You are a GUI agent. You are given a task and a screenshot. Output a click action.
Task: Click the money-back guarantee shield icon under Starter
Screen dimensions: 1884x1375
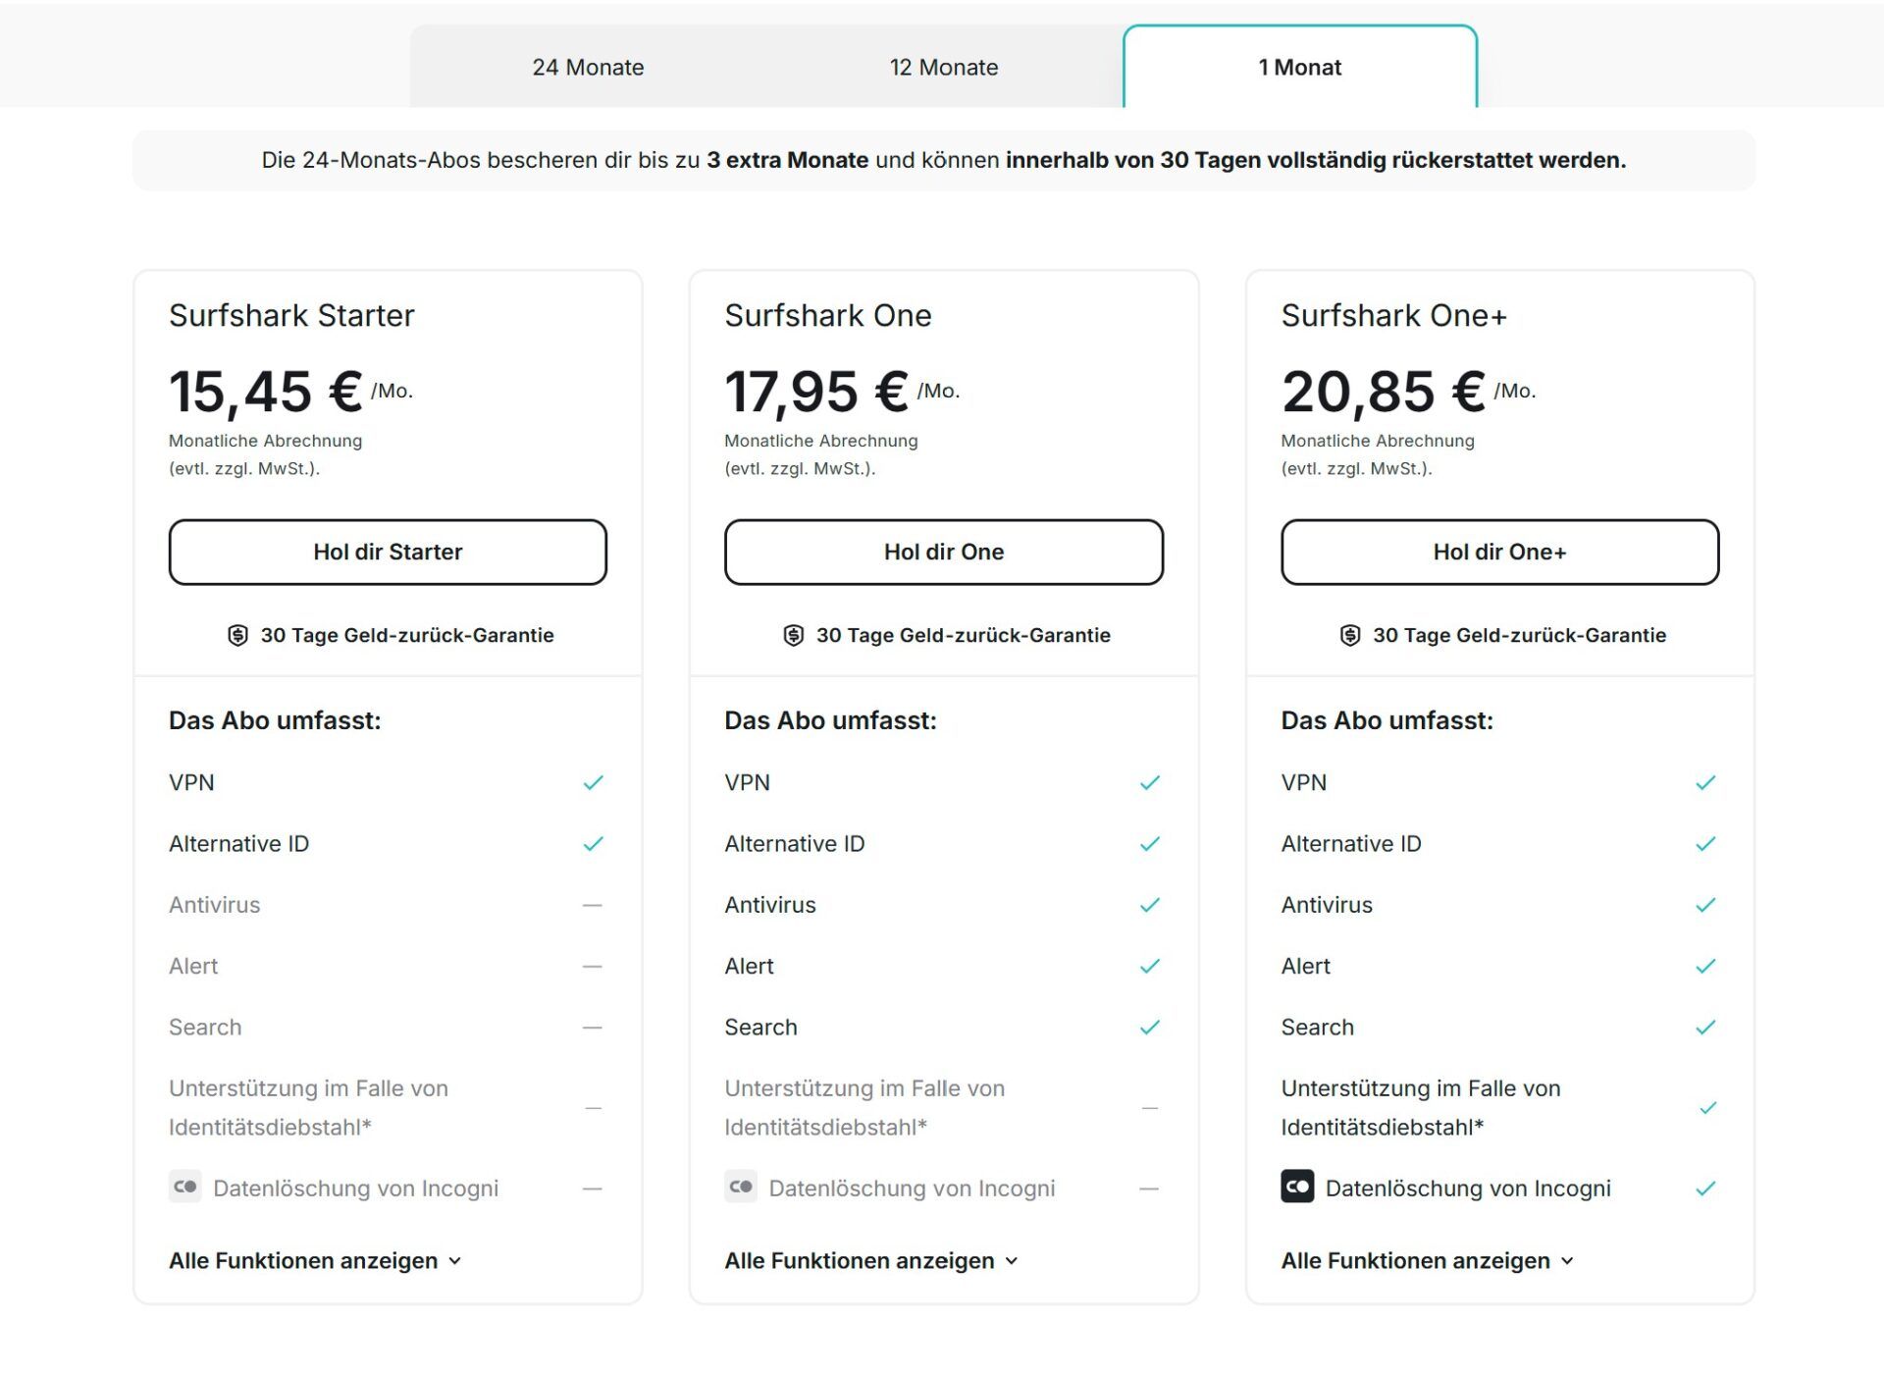pos(238,635)
